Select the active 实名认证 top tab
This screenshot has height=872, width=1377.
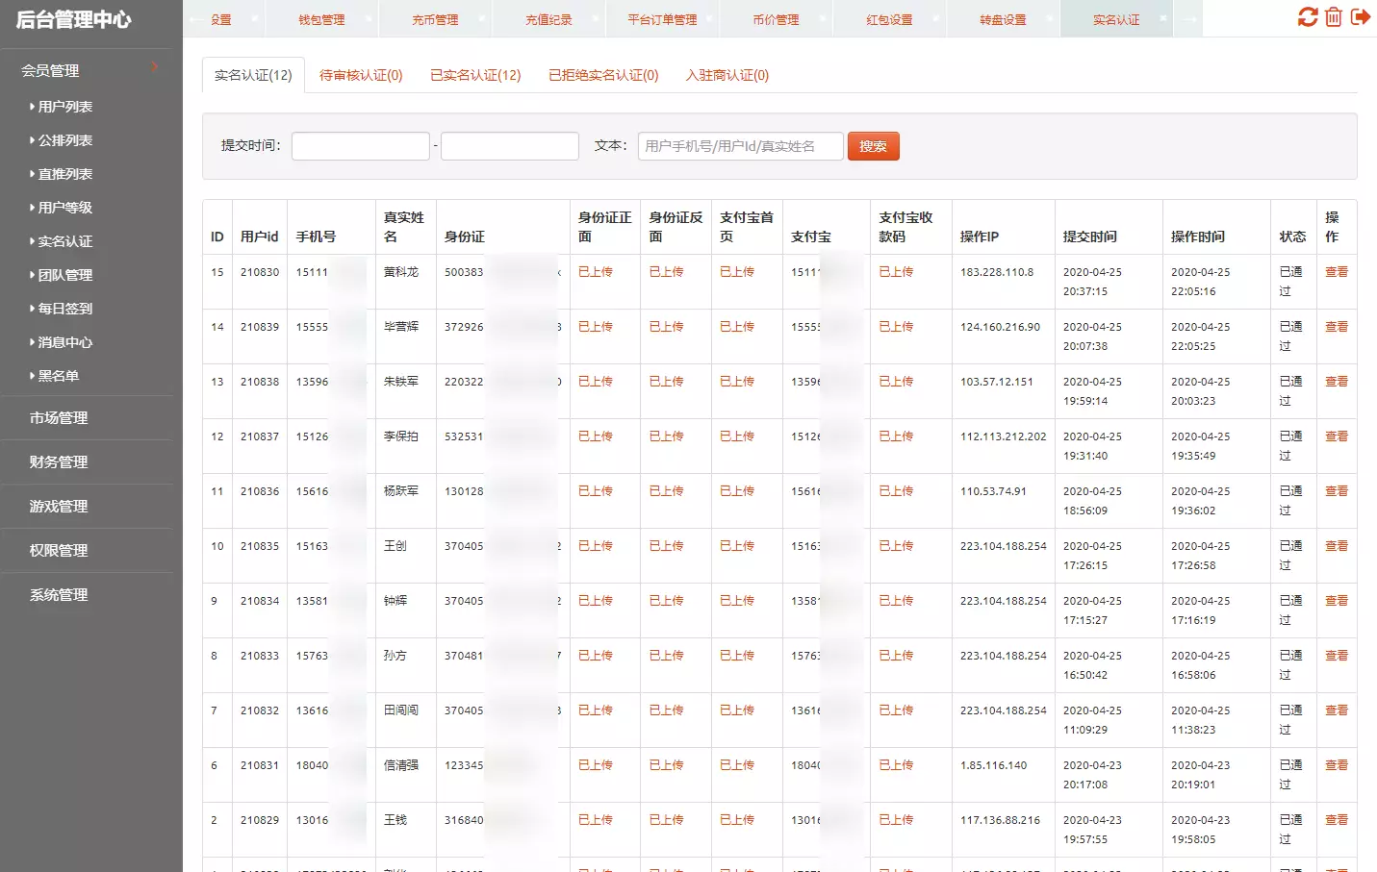(x=1116, y=20)
